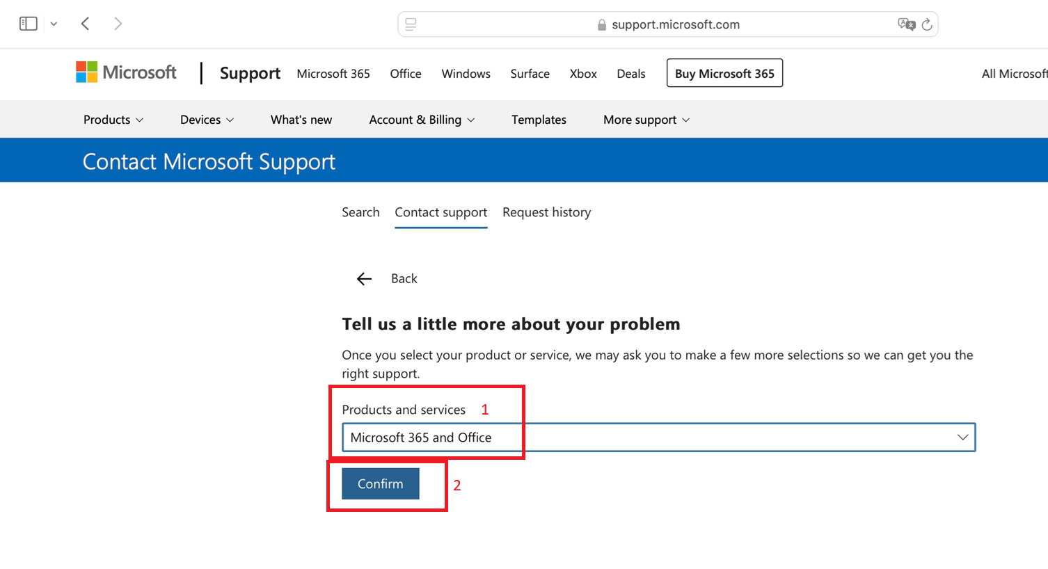Toggle the Safari sidebar icon
Viewport: 1048px width, 569px height.
tap(28, 24)
